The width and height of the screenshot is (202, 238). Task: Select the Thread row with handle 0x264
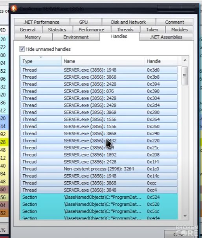(x=99, y=119)
